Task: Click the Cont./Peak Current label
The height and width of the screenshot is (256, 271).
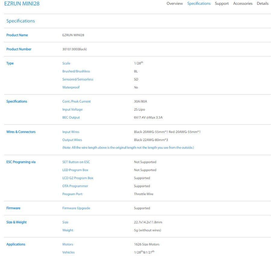Action: pos(76,102)
